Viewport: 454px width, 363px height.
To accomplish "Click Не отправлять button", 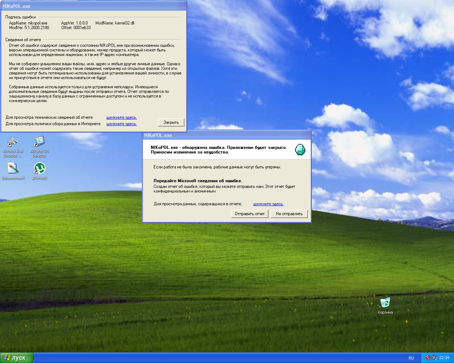I will (x=289, y=214).
